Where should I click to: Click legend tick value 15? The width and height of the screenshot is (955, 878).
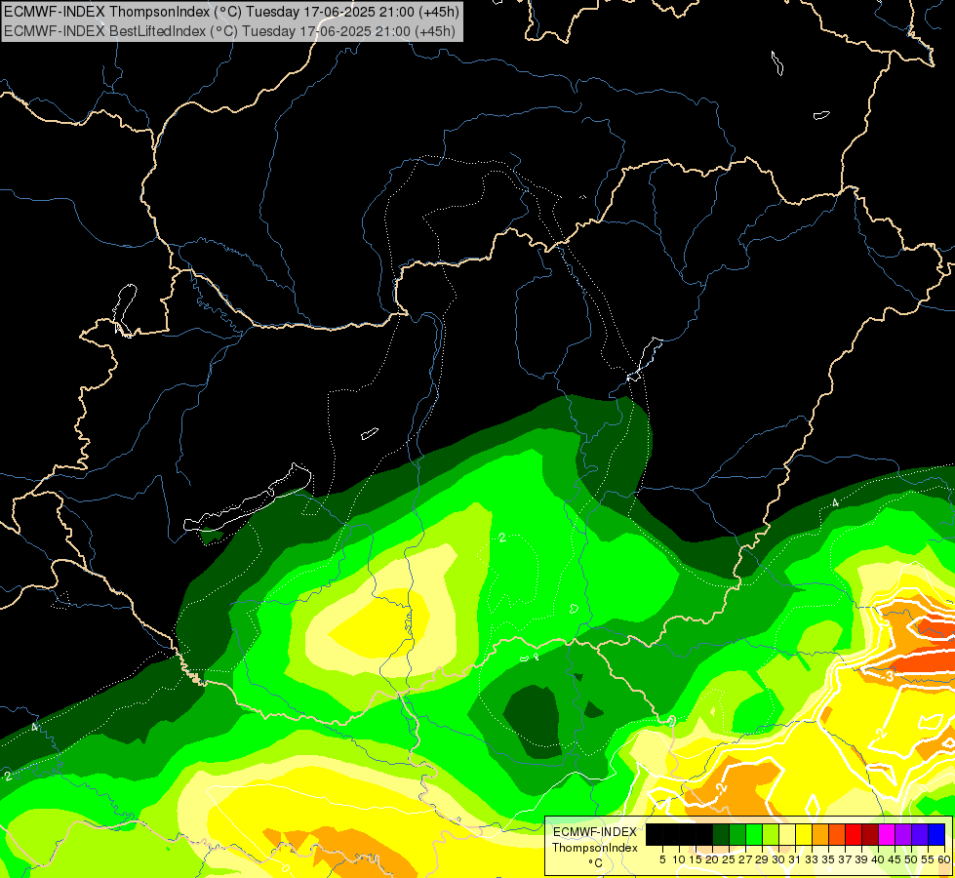pyautogui.click(x=696, y=859)
